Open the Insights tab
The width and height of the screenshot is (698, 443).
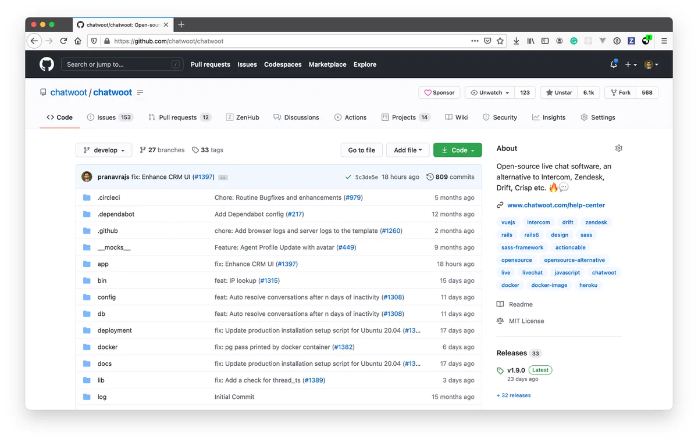point(549,117)
